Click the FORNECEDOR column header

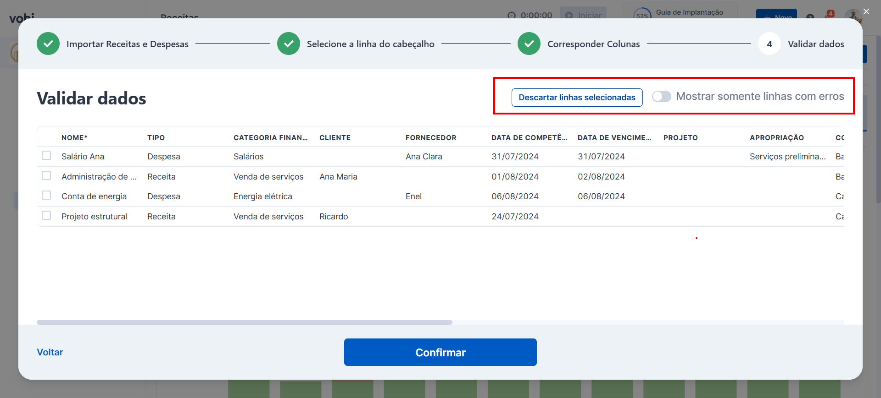tap(431, 137)
